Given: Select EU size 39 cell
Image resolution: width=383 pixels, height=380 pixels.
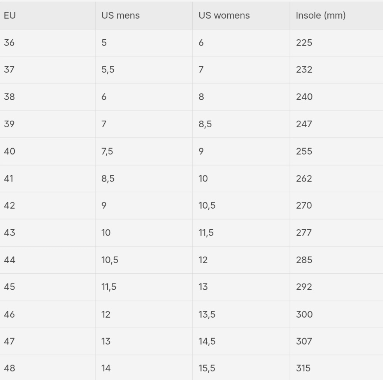Looking at the screenshot, I should point(9,124).
